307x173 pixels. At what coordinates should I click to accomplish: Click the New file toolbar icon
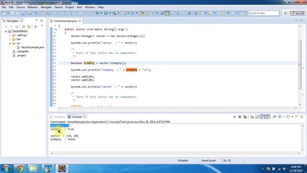[4, 13]
